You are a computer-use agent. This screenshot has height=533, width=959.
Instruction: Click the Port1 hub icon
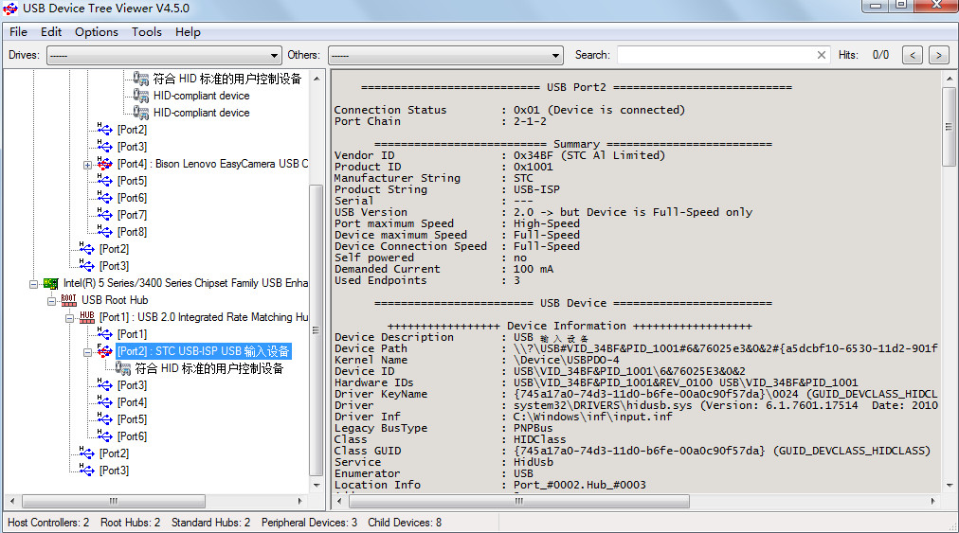coord(87,316)
